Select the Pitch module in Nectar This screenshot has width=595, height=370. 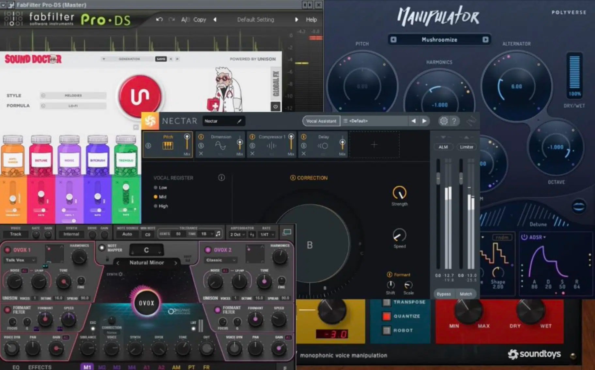pos(168,145)
